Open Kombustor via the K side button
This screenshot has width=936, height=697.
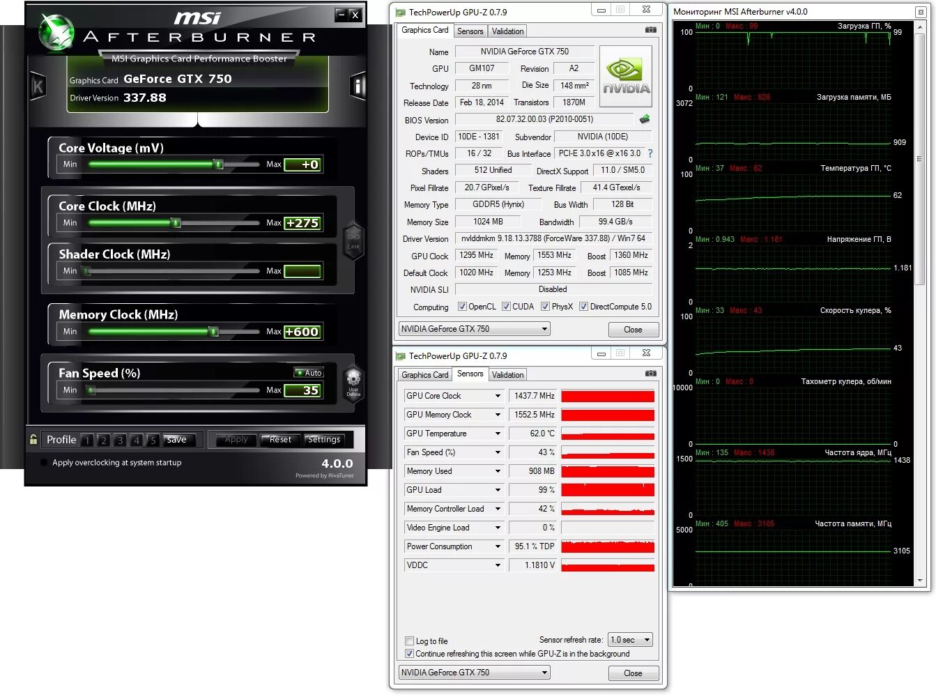click(38, 86)
